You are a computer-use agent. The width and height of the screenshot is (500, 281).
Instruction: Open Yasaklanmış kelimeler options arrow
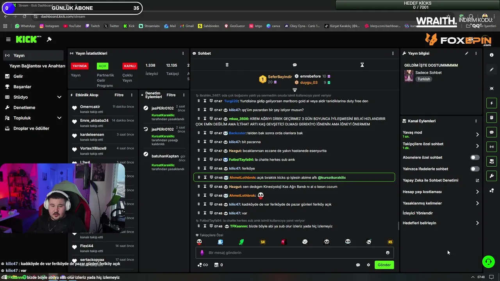click(477, 203)
